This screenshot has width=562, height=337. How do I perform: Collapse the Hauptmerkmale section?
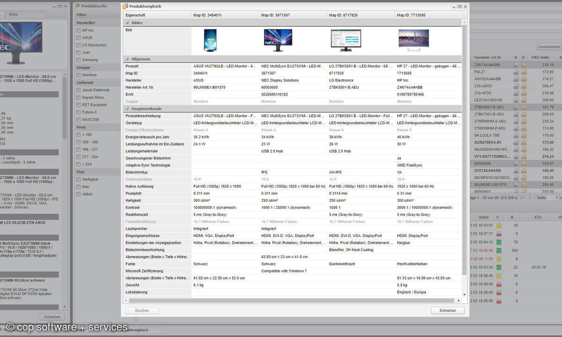[127, 109]
